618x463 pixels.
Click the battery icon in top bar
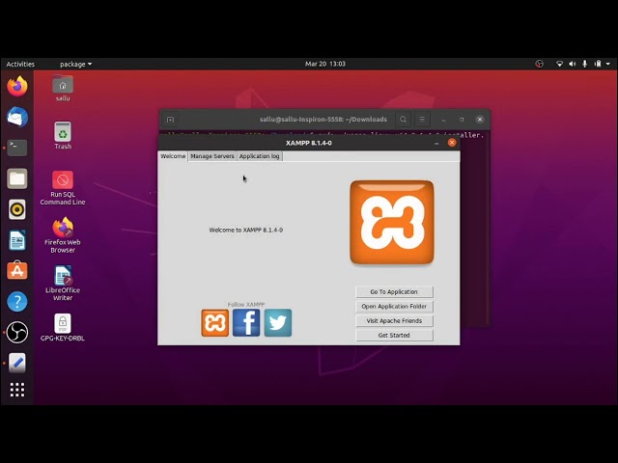click(x=598, y=64)
